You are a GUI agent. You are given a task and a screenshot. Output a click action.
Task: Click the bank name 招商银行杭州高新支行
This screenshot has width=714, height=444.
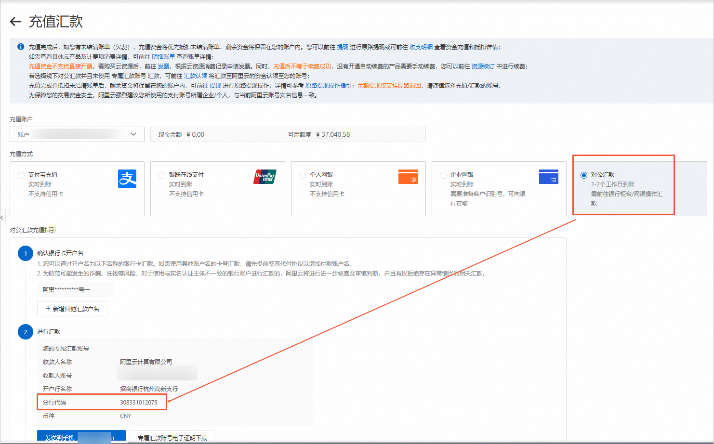coord(149,389)
